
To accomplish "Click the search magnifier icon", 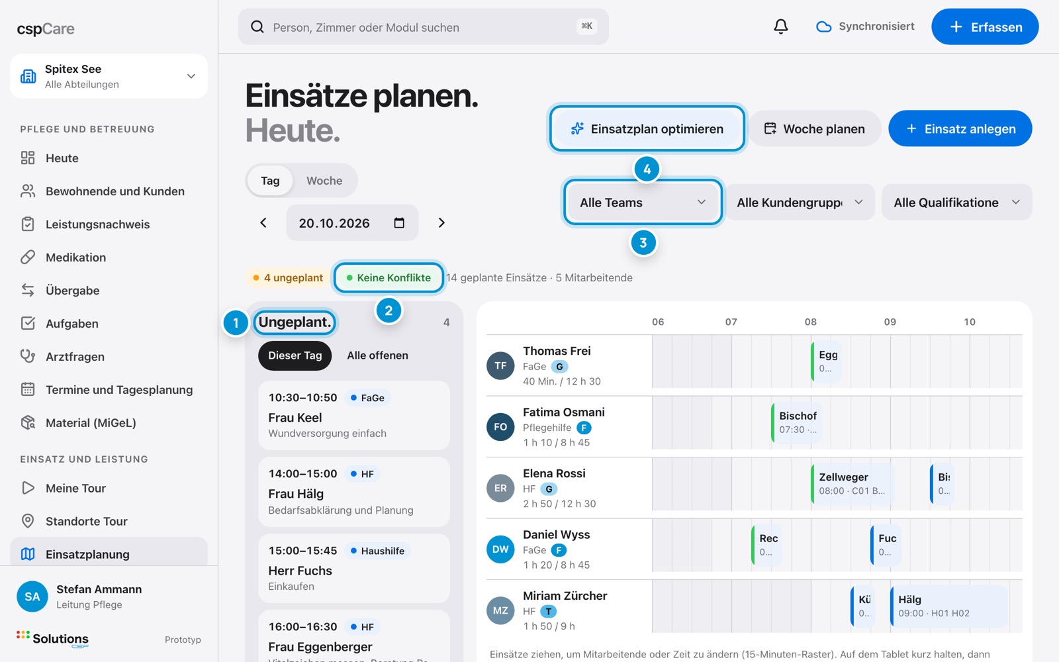I will pos(257,27).
